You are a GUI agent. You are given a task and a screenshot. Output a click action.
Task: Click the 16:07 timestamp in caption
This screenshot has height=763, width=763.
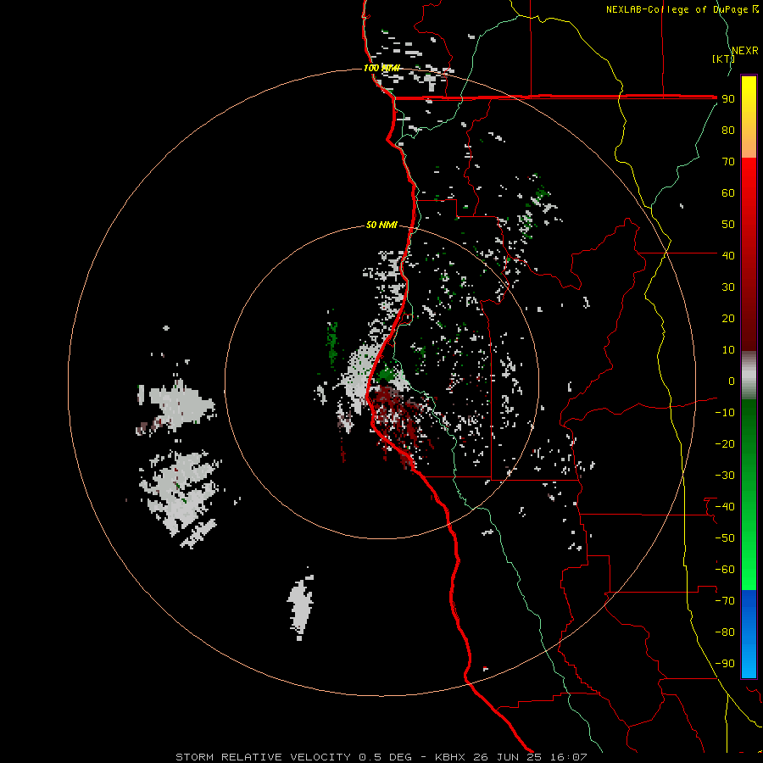[x=569, y=757]
